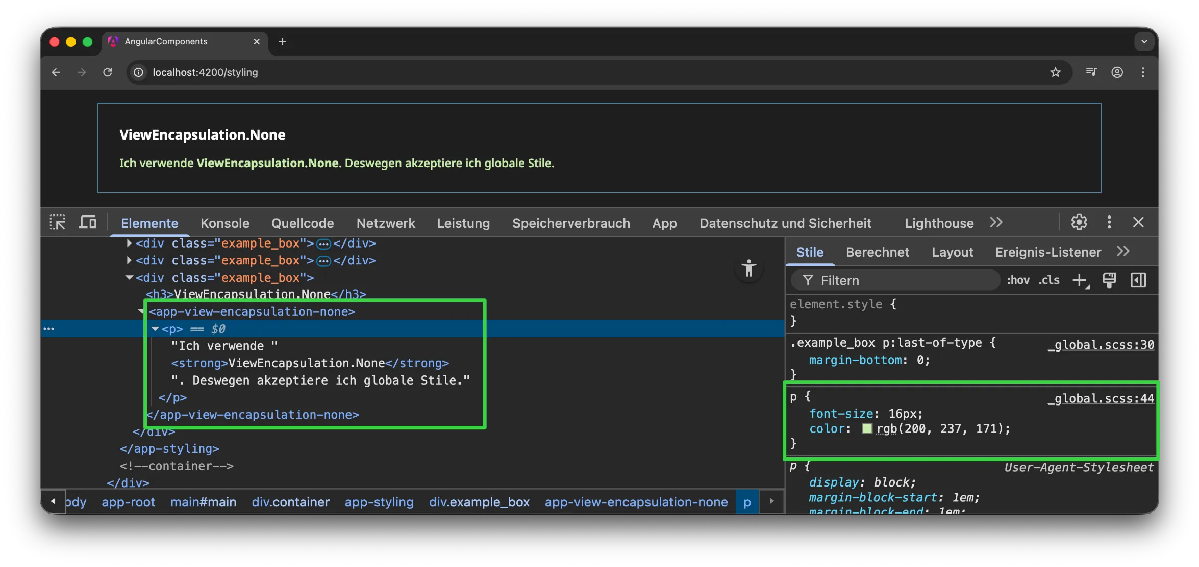Collapse the app-view-encapsulation-none element
The image size is (1199, 567).
142,312
